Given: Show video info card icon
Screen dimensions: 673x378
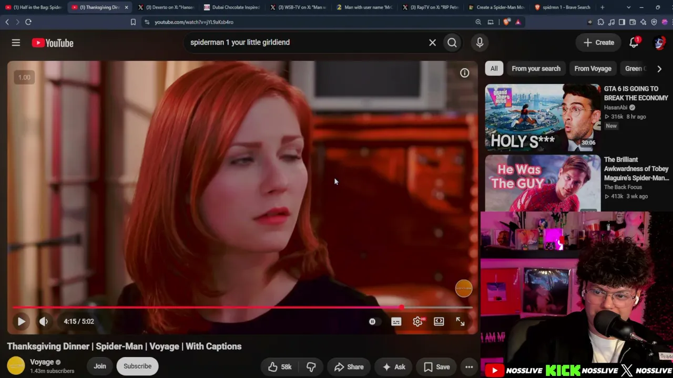Looking at the screenshot, I should click(x=465, y=73).
